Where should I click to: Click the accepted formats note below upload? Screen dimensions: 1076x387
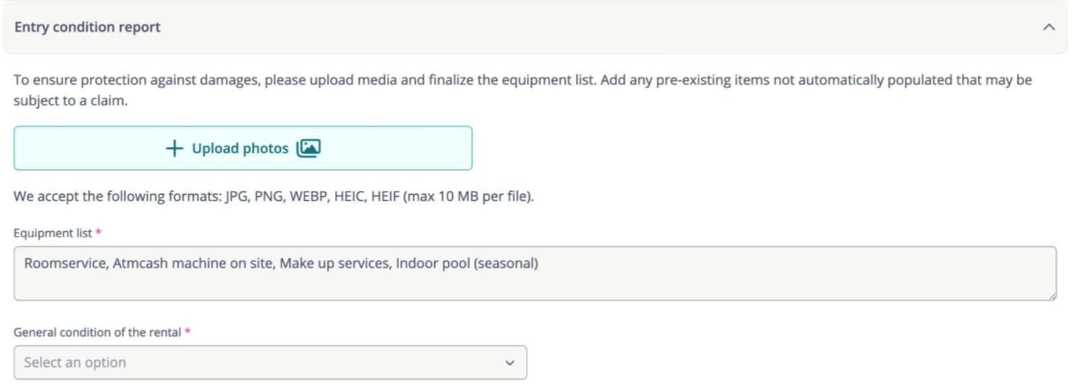click(x=273, y=197)
